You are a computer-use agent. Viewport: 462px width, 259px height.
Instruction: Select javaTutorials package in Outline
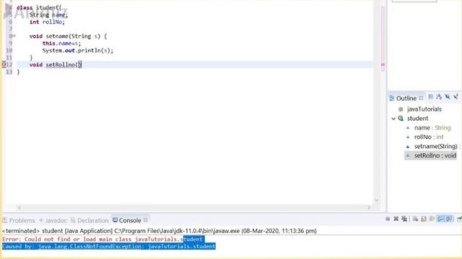424,109
